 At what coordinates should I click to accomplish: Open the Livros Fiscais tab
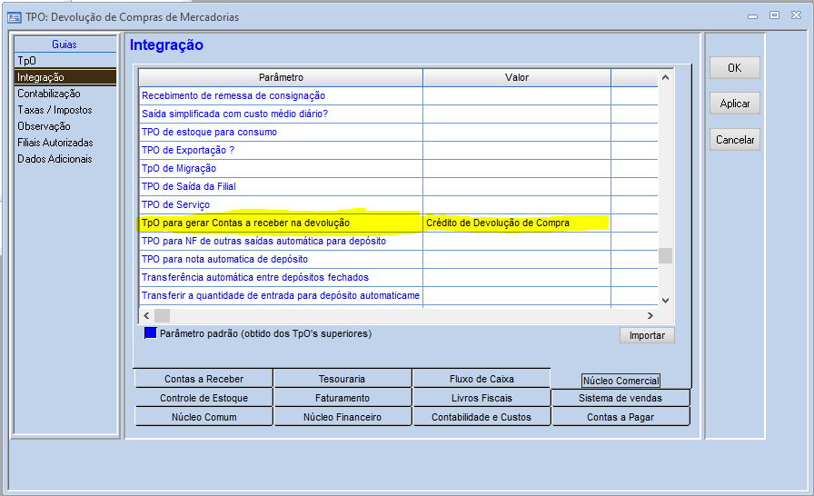point(481,398)
